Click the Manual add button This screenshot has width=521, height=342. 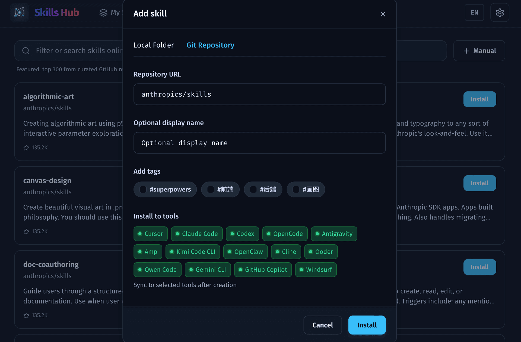[x=479, y=51]
